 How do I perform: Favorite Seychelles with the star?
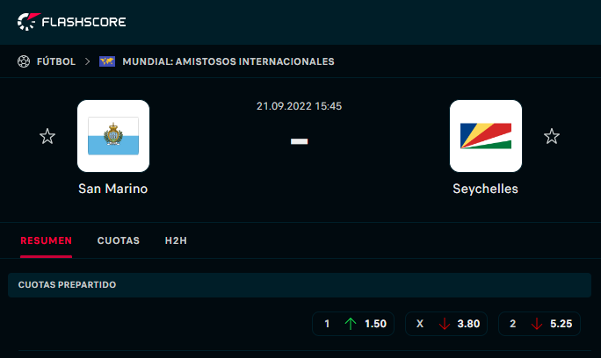click(x=552, y=136)
